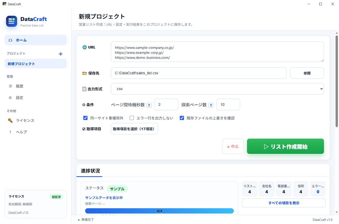This screenshot has width=339, height=224.
Task: Open ライセンス from the sidebar
Action: (36, 120)
